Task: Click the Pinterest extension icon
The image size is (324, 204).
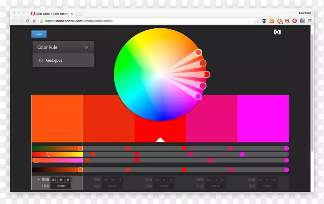Action: [294, 21]
